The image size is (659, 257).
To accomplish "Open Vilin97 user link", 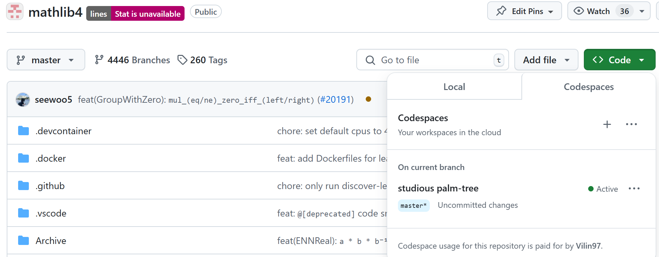I will [588, 246].
